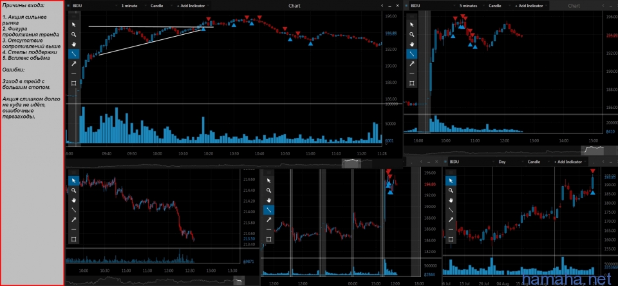618x286 pixels.
Task: Open Add Indicator menu in 1 minute chart
Action: (x=191, y=6)
